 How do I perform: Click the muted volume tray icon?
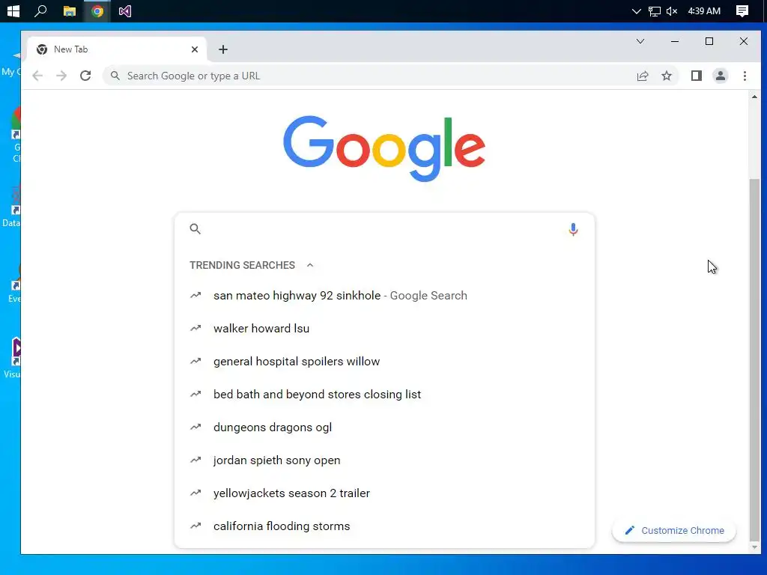click(672, 11)
